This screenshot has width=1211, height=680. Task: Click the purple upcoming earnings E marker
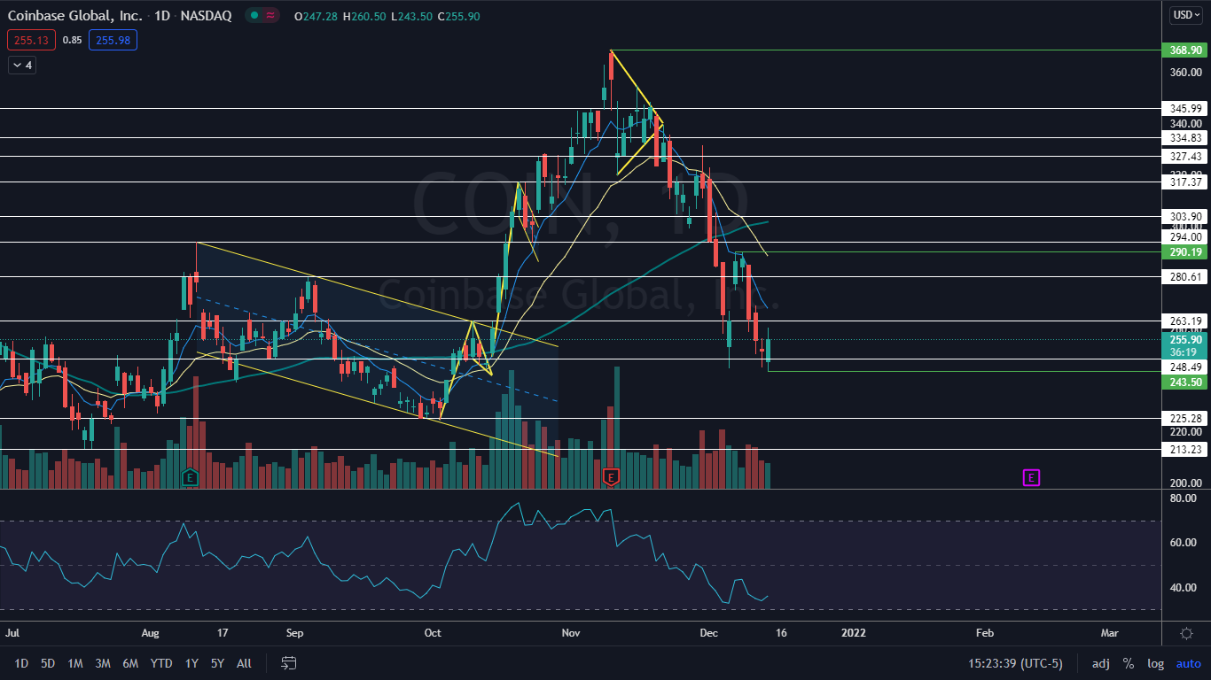tap(1031, 478)
